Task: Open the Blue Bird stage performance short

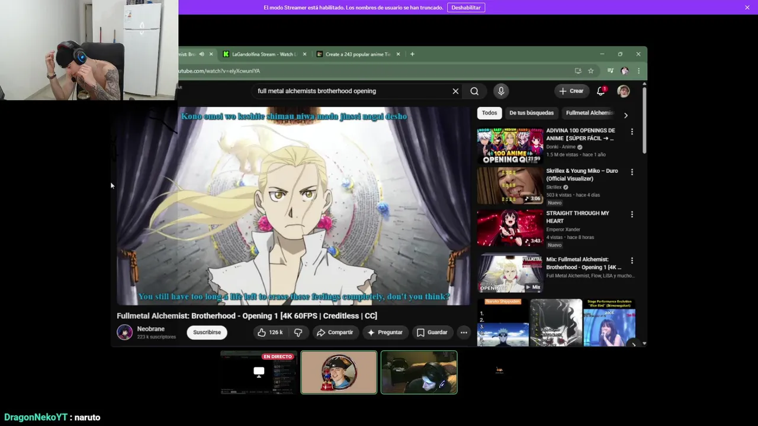Action: (x=609, y=322)
